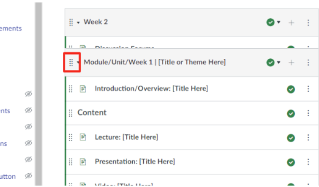Open Week 2 module options kebab menu
Viewport: 319px width, 187px height.
coord(308,23)
